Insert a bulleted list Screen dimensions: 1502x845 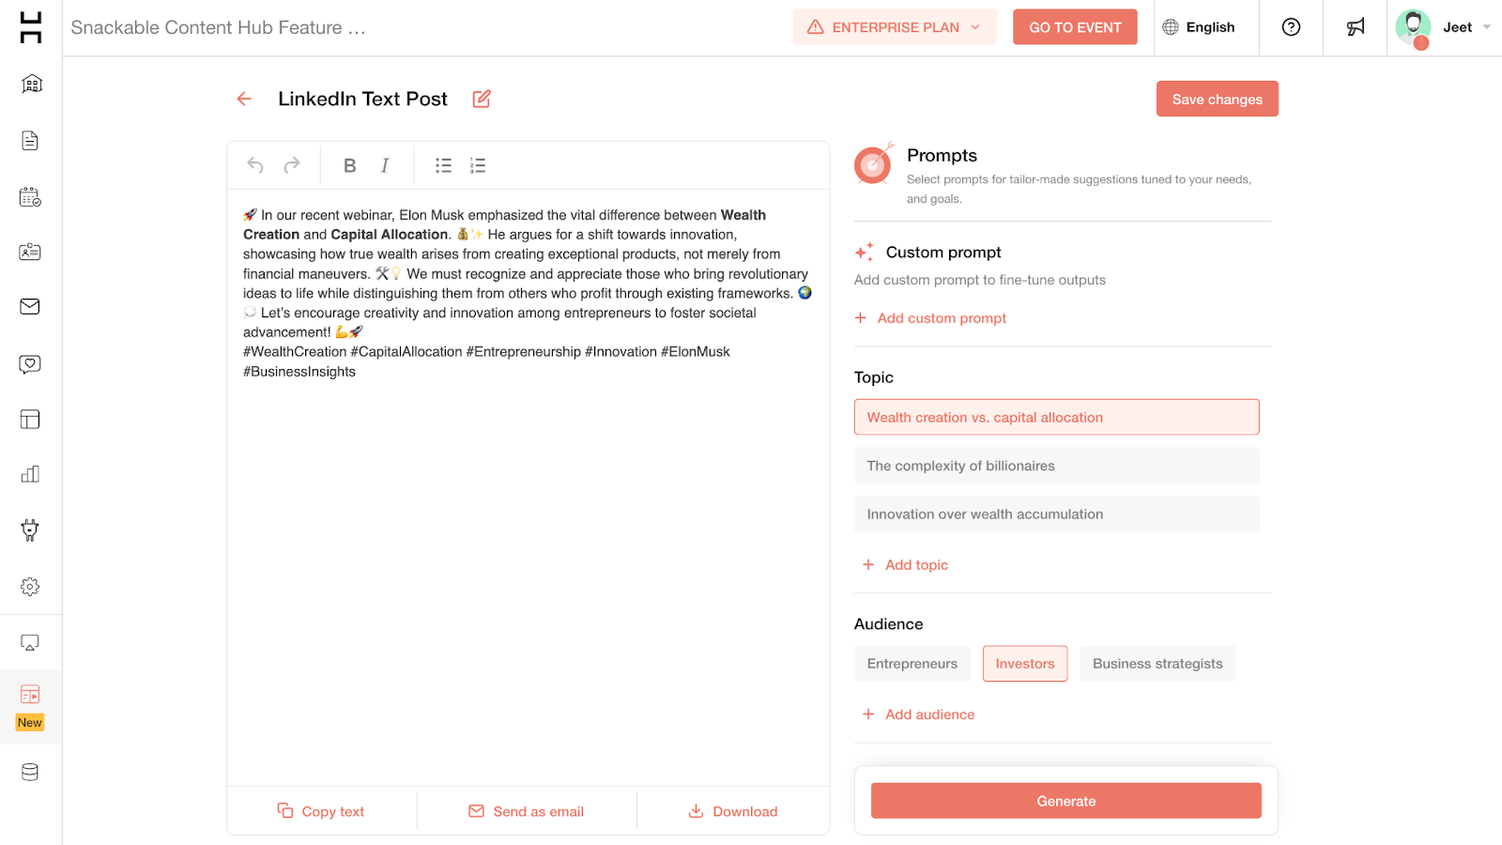tap(443, 165)
